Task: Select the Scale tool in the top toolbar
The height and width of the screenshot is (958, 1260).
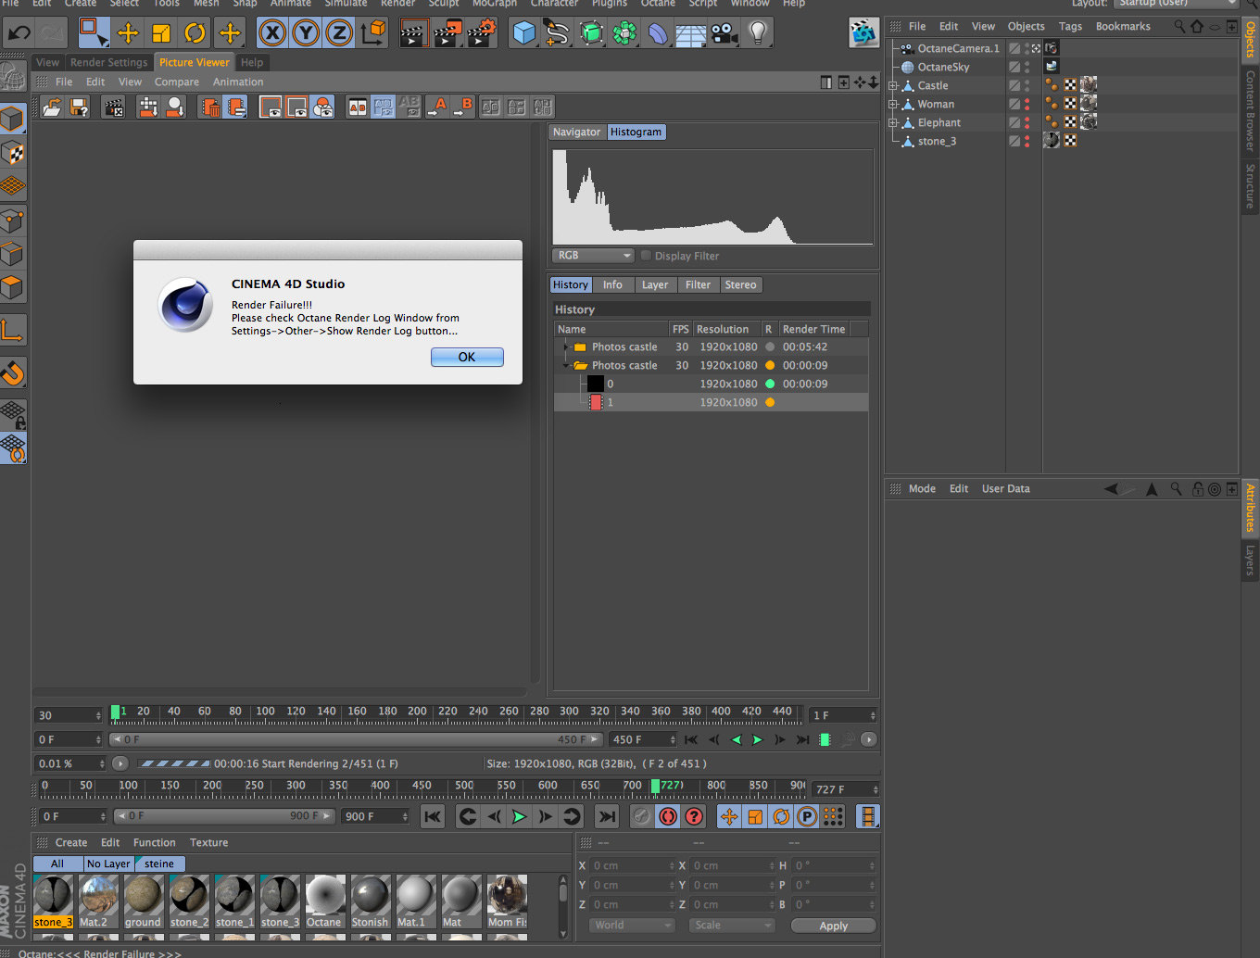Action: point(161,33)
